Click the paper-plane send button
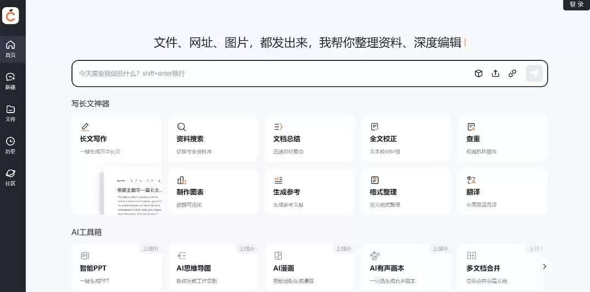 pyautogui.click(x=535, y=74)
